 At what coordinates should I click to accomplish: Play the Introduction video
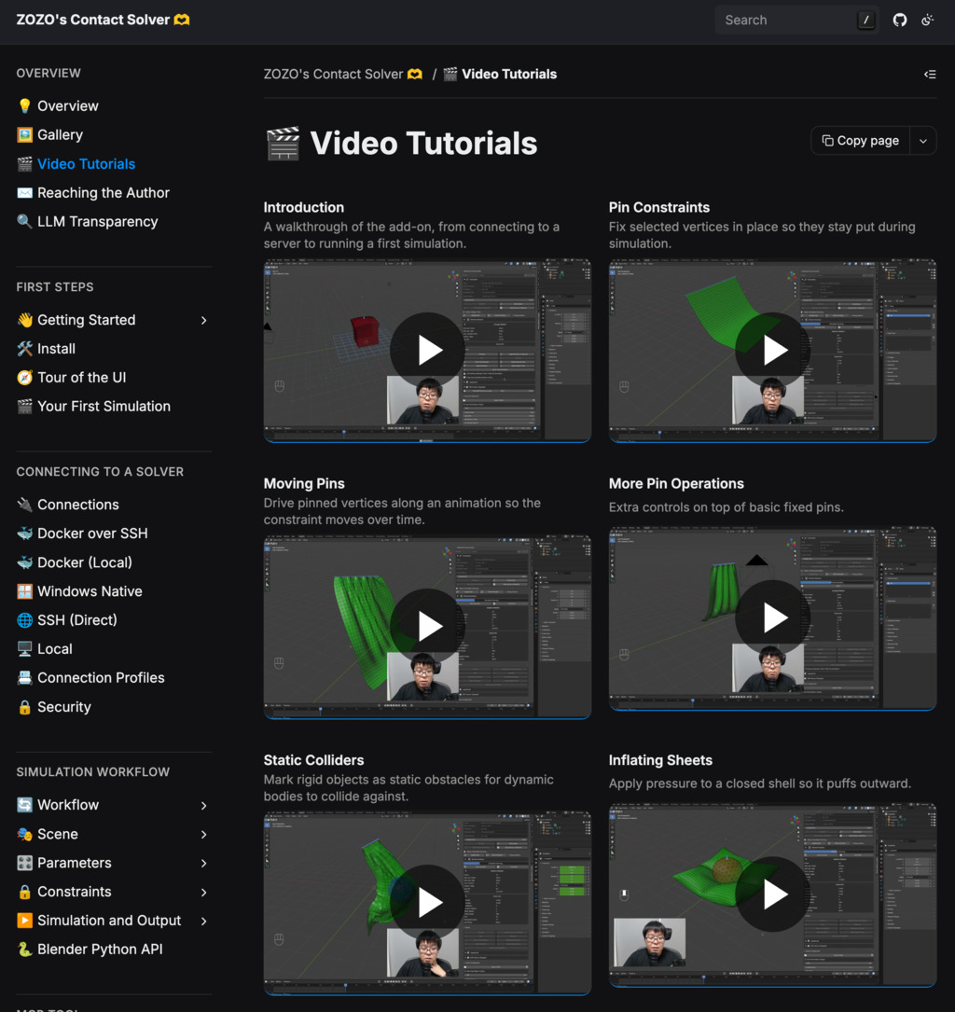click(428, 351)
